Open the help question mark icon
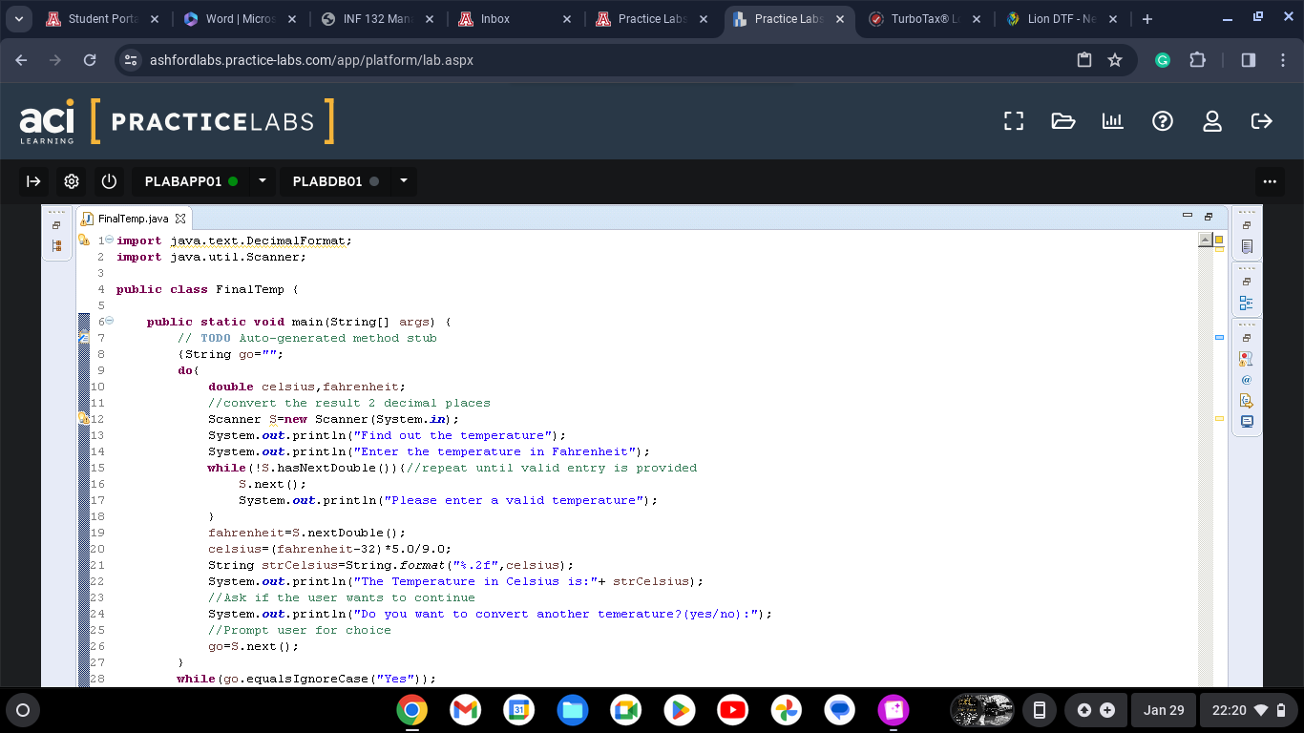This screenshot has width=1304, height=733. pyautogui.click(x=1163, y=121)
